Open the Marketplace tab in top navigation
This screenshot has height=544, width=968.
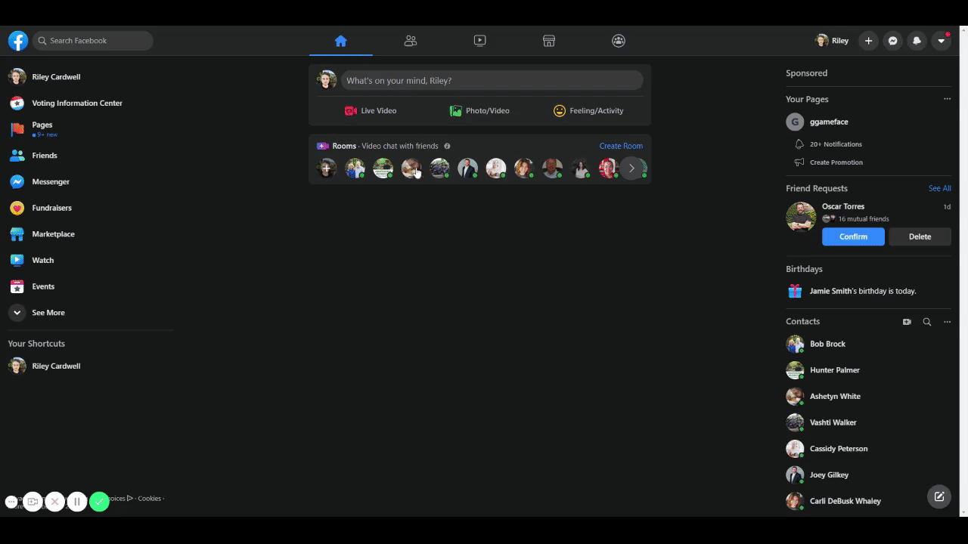point(549,41)
